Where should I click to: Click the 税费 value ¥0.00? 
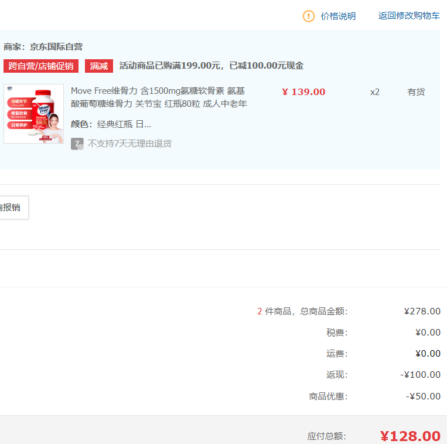[428, 333]
